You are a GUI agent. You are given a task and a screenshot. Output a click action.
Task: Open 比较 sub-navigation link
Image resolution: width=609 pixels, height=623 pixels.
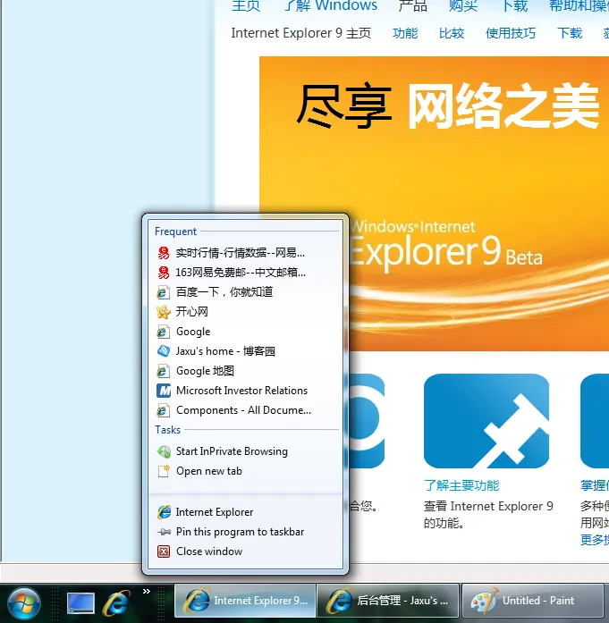pos(452,33)
